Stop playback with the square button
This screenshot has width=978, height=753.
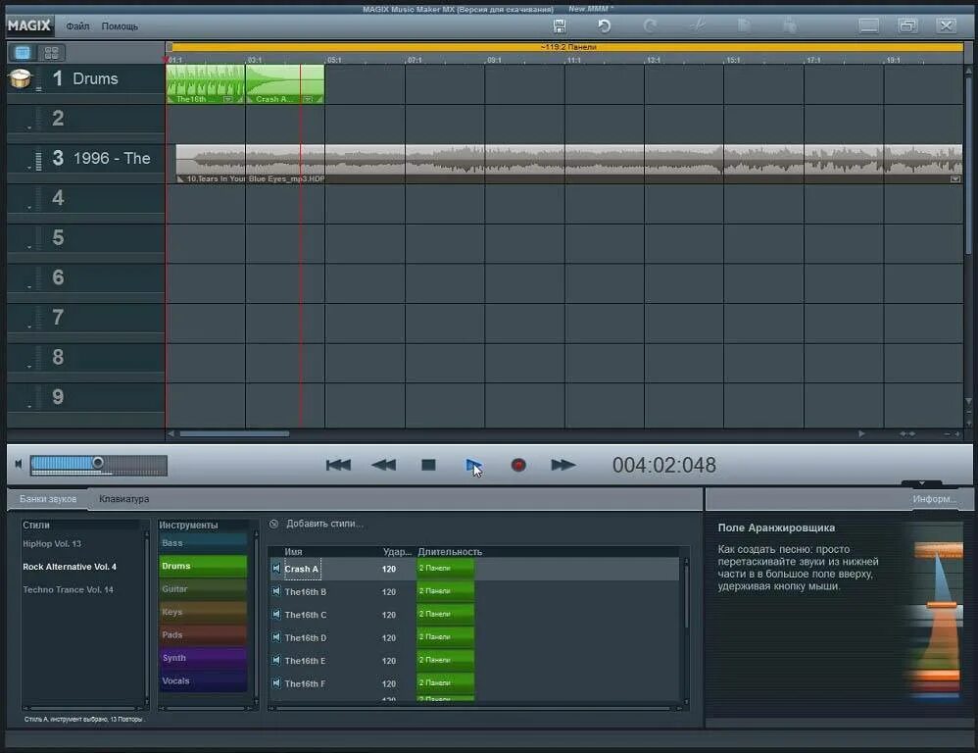tap(428, 465)
